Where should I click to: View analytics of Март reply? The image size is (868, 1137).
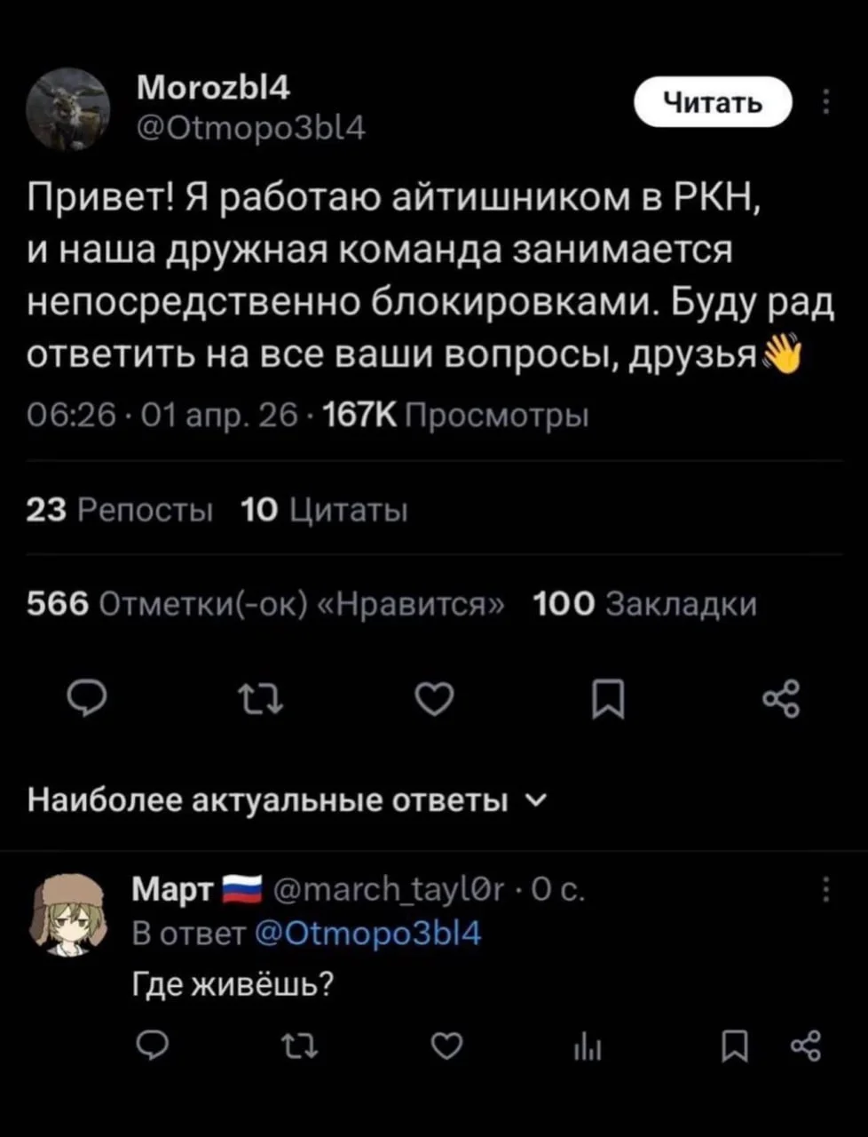click(588, 1050)
